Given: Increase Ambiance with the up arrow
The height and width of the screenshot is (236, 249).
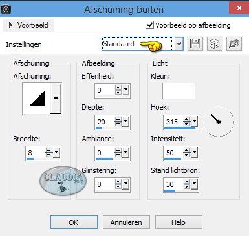Looking at the screenshot, I should point(118,150).
